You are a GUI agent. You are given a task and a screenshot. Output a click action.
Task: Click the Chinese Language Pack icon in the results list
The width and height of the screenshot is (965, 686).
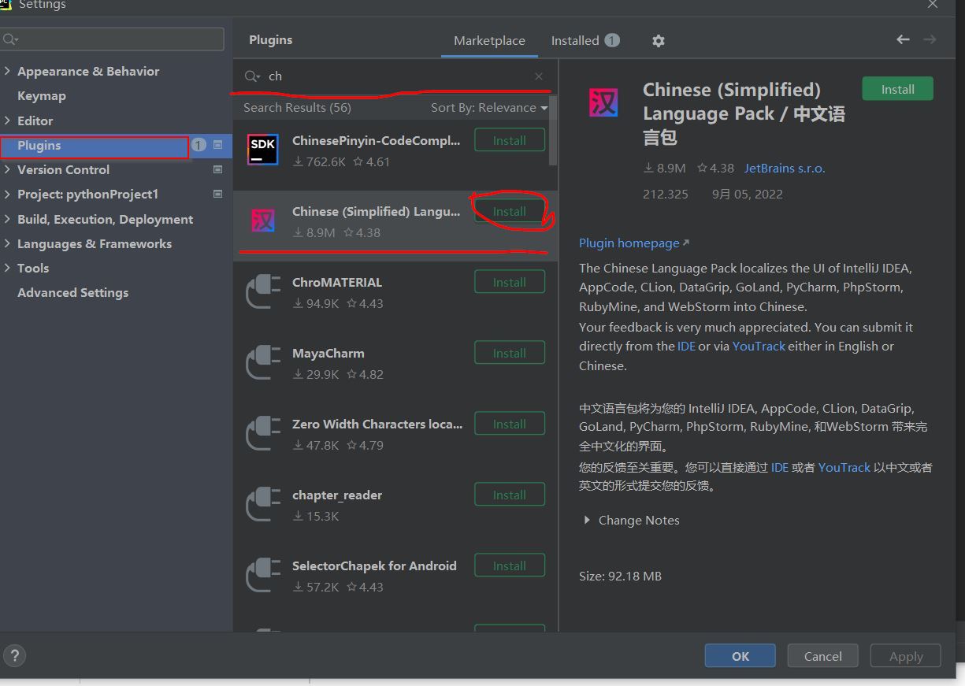point(262,220)
